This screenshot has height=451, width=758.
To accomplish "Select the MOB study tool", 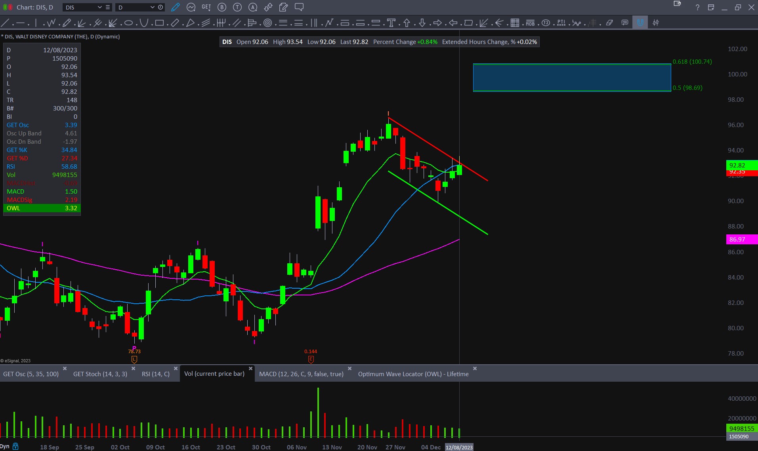I will tap(530, 23).
